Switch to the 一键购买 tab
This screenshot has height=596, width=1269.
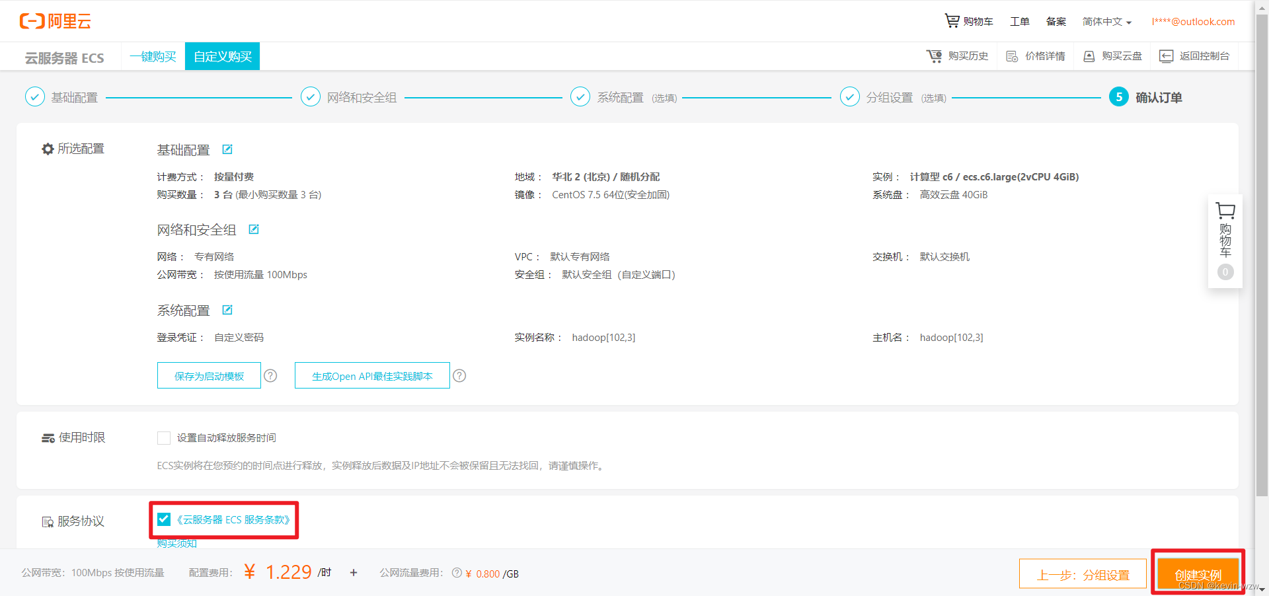point(153,56)
